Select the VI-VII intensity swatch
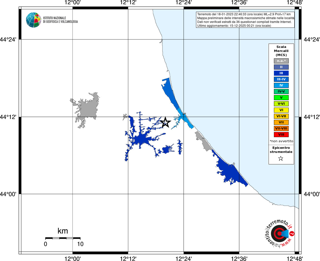The width and height of the screenshot is (320, 261). (x=281, y=116)
